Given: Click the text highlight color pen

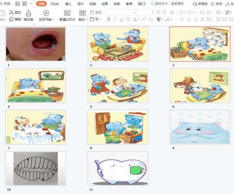Looking at the screenshot, I should click(x=168, y=19).
